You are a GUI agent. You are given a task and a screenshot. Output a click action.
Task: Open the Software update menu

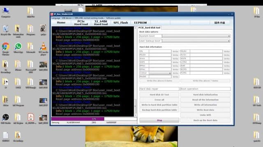click(x=113, y=18)
